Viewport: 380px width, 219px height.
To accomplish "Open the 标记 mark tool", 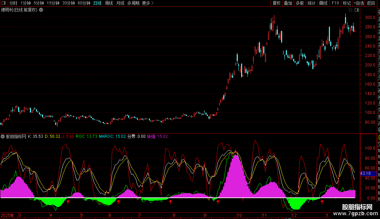I will click(346, 3).
